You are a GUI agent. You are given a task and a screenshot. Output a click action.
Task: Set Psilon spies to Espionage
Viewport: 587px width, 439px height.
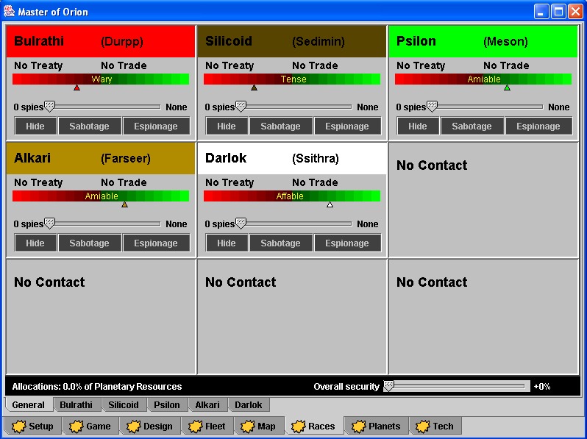point(538,126)
